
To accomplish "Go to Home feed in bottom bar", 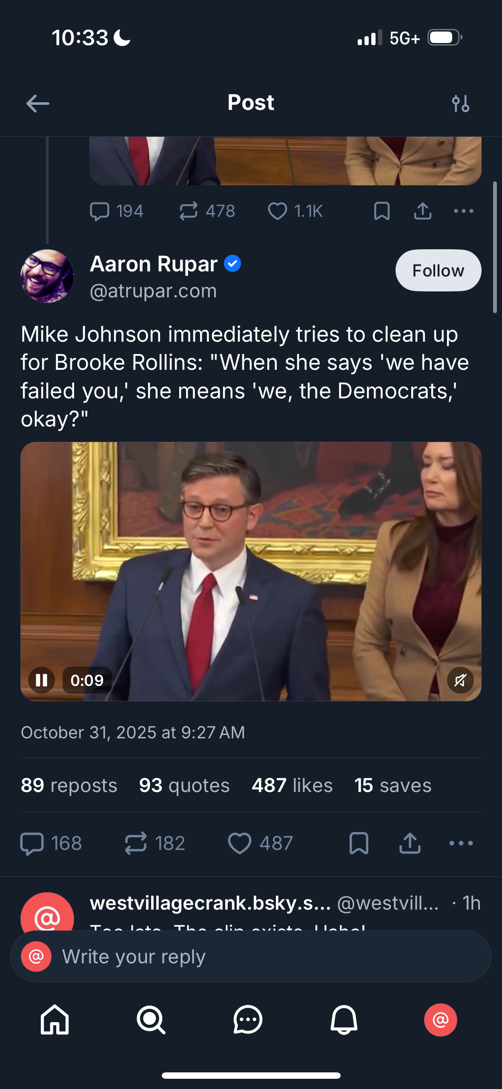I will tap(55, 1020).
